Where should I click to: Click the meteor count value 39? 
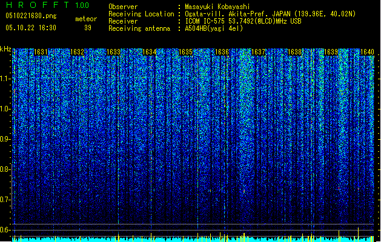click(x=88, y=28)
